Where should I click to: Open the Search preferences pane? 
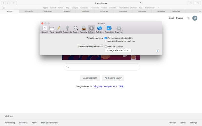(76, 29)
